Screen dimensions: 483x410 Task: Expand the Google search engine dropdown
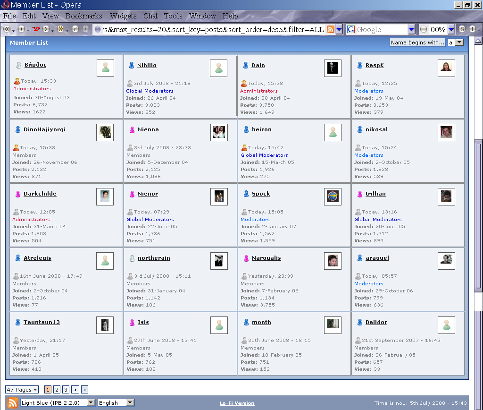coord(412,29)
